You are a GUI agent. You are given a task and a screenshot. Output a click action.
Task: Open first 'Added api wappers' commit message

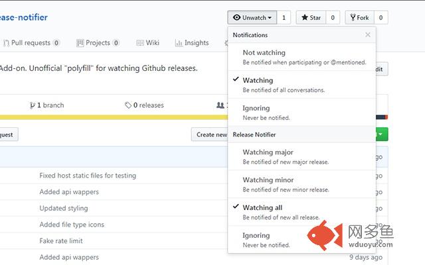pos(69,191)
